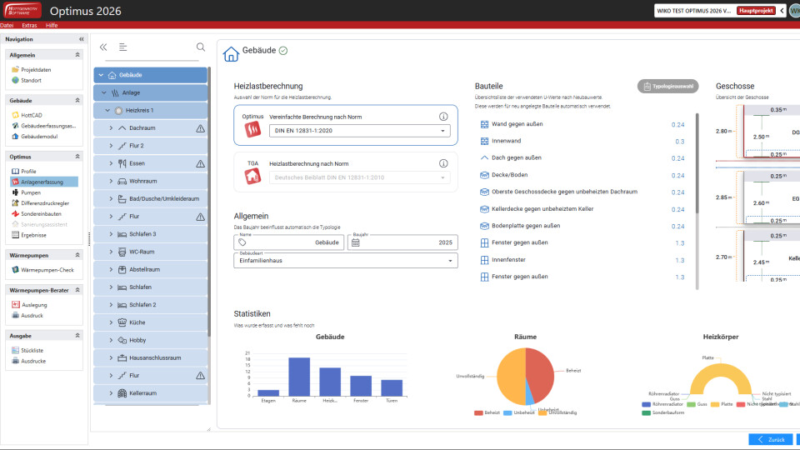The height and width of the screenshot is (450, 800).
Task: Click the Typologieauswahl button
Action: tap(667, 86)
